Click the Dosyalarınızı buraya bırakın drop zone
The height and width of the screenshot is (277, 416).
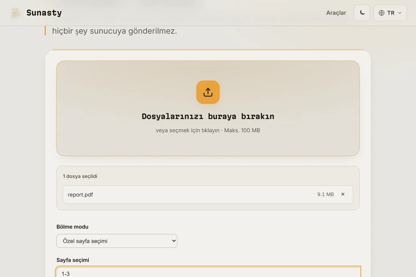click(208, 108)
